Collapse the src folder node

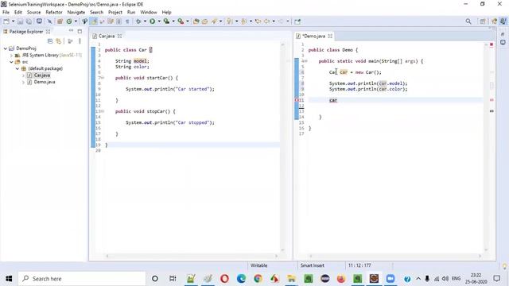tap(11, 62)
